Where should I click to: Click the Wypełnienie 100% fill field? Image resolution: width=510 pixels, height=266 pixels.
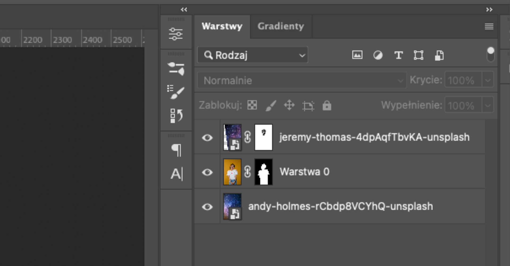coord(463,105)
